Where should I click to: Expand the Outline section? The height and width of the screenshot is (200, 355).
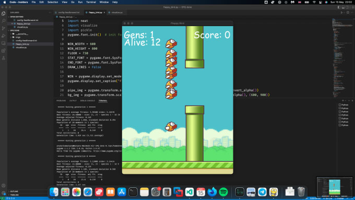click(30, 192)
